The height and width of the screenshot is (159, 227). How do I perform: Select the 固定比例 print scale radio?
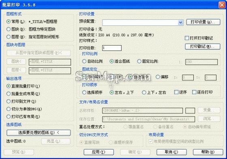(x=139, y=61)
